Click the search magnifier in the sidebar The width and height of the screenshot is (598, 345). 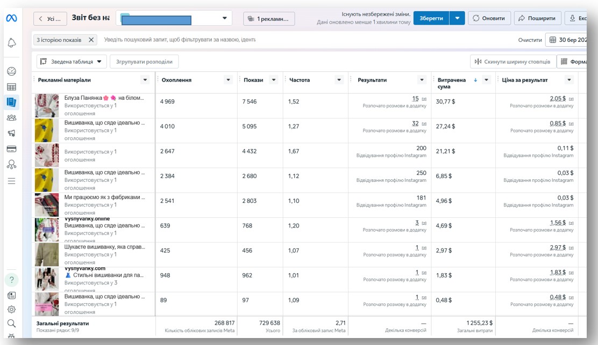coord(12,324)
